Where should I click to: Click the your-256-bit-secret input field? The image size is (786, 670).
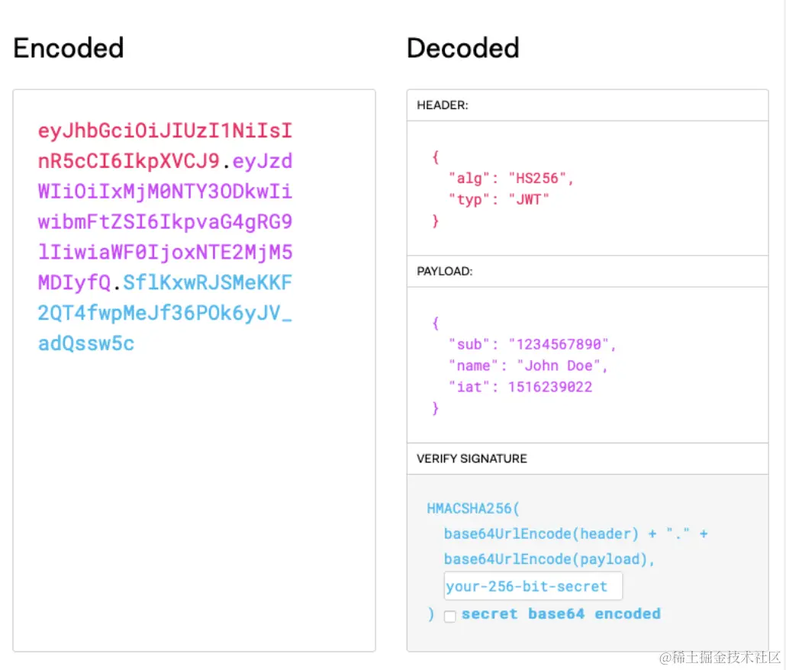[533, 587]
